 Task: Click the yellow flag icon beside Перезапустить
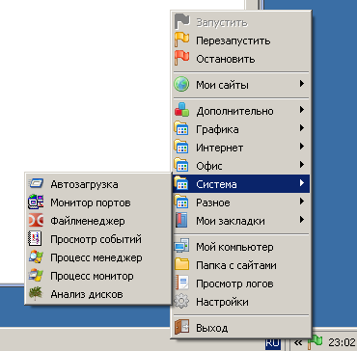181,40
